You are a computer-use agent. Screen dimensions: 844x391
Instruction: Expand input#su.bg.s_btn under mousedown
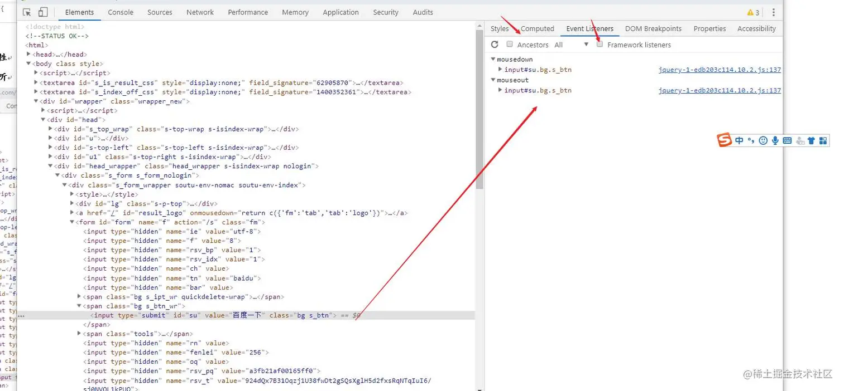(x=500, y=70)
